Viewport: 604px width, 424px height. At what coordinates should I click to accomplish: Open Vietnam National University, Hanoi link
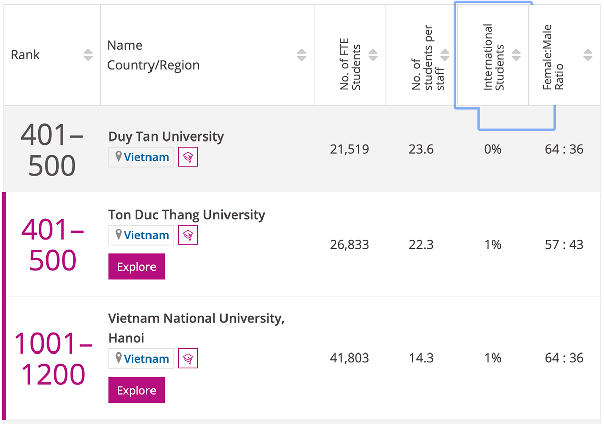click(x=196, y=318)
